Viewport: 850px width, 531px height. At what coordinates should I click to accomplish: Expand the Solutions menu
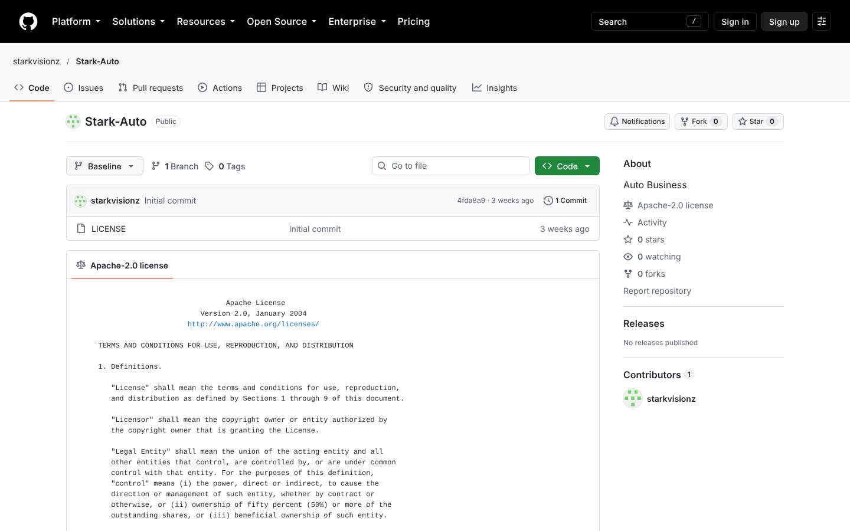pos(139,22)
